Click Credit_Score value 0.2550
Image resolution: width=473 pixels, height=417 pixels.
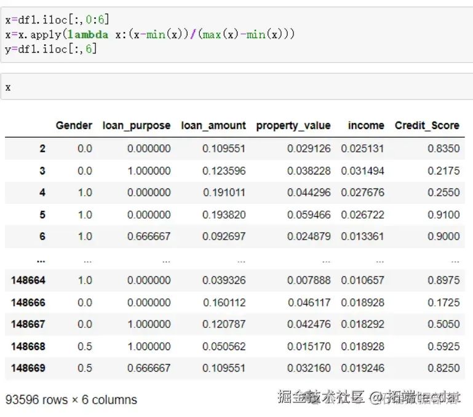coord(443,192)
